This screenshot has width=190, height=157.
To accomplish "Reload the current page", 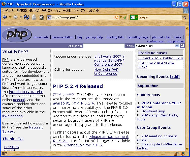I will 26,17.
